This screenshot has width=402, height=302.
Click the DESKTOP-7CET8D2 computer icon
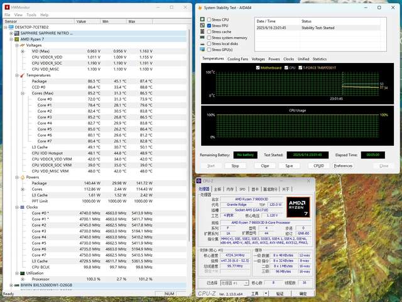(x=12, y=27)
